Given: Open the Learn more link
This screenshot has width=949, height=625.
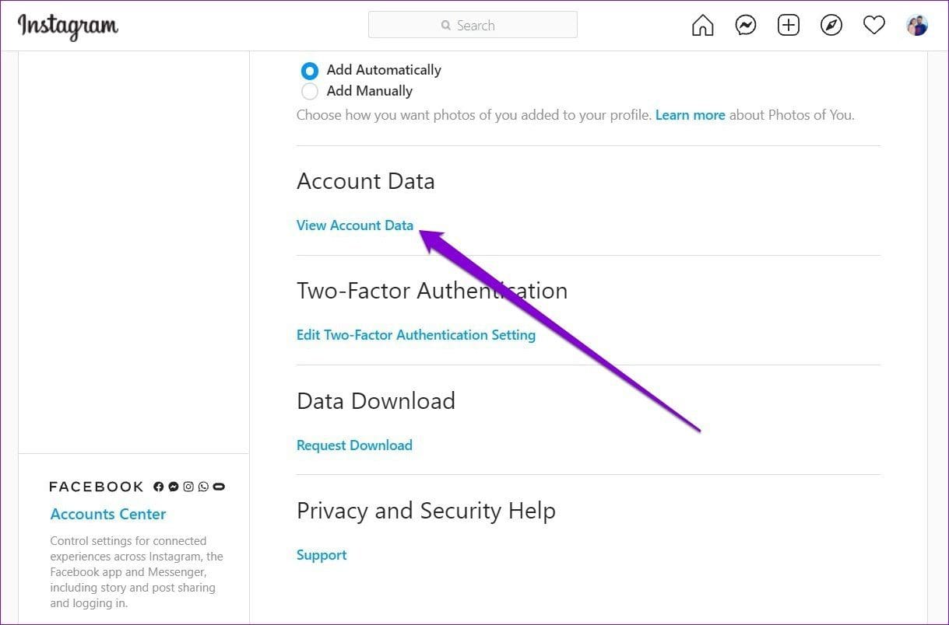Looking at the screenshot, I should point(691,115).
